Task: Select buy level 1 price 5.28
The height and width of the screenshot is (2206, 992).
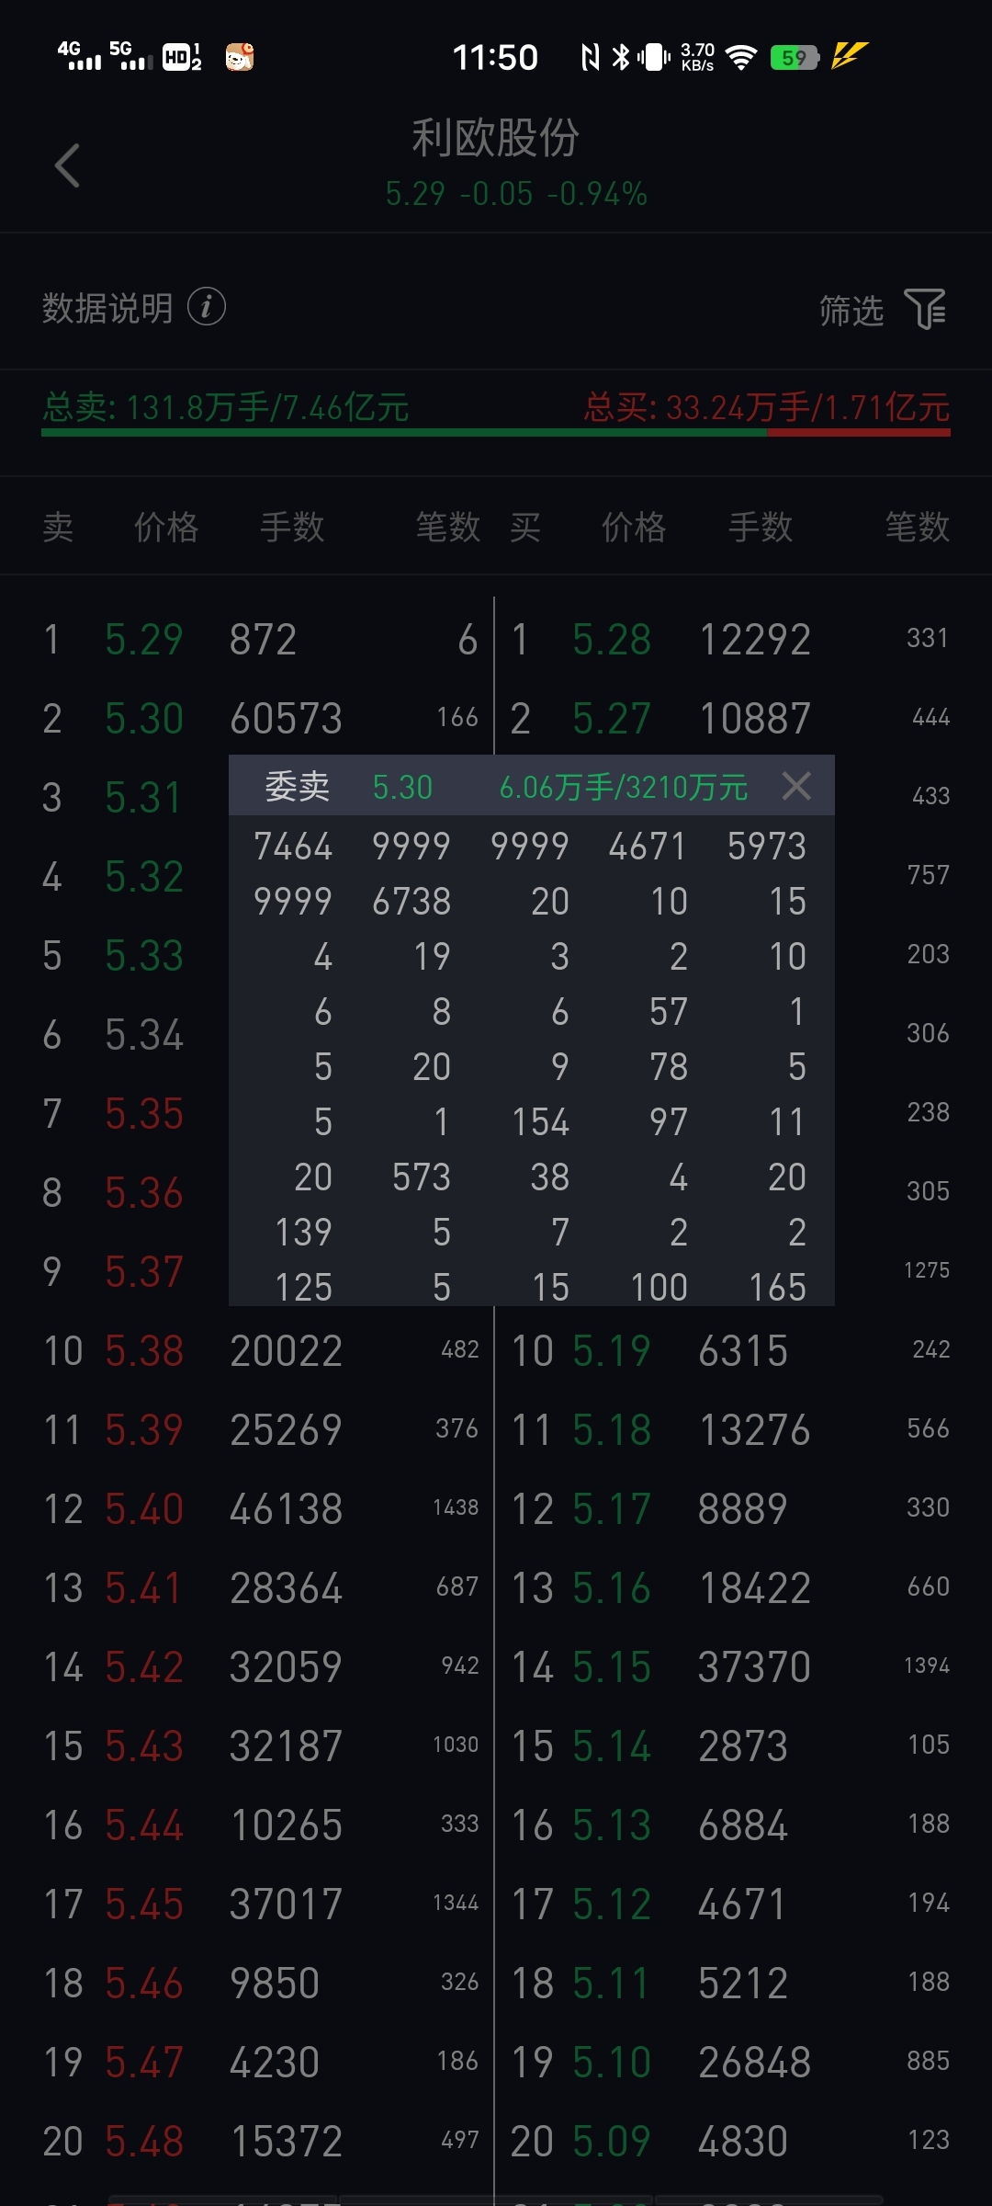Action: click(612, 640)
